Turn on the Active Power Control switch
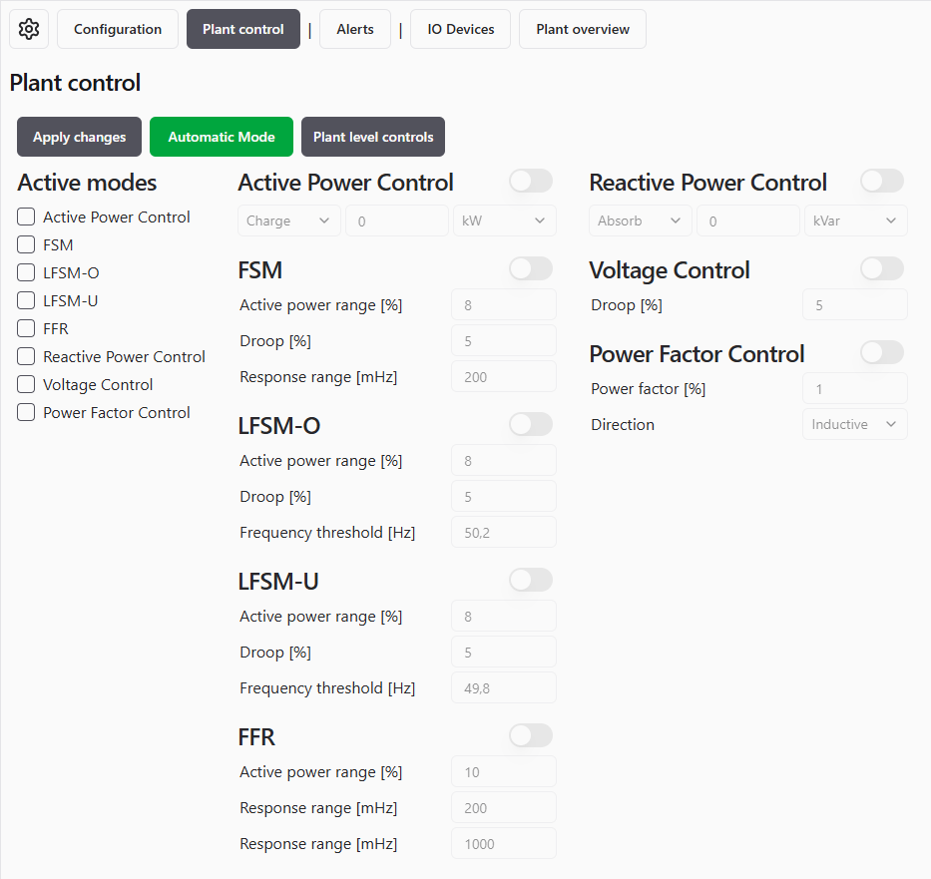This screenshot has width=931, height=879. click(x=531, y=181)
